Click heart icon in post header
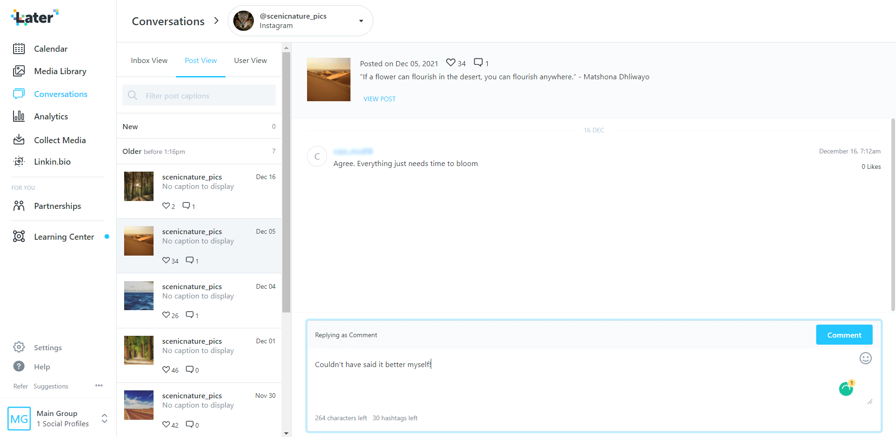Image resolution: width=896 pixels, height=437 pixels. pos(451,62)
